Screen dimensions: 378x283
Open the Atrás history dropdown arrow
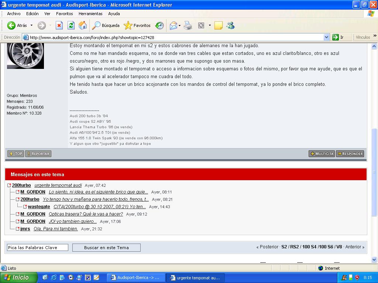(x=31, y=25)
